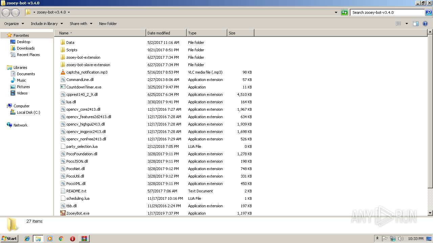Image resolution: width=433 pixels, height=243 pixels.
Task: Select opencv_features2d2413.dll file name
Action: click(x=89, y=117)
